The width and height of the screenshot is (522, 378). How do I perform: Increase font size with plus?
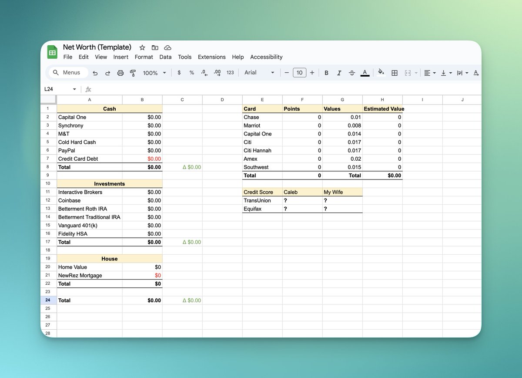[312, 73]
